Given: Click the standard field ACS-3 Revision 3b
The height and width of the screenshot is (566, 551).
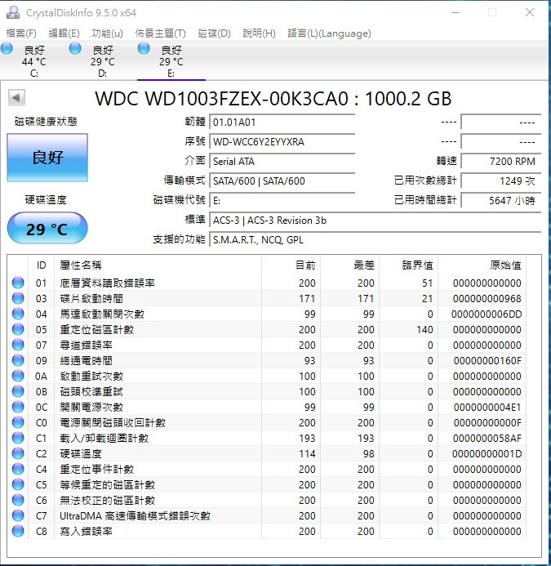Looking at the screenshot, I should coord(375,220).
